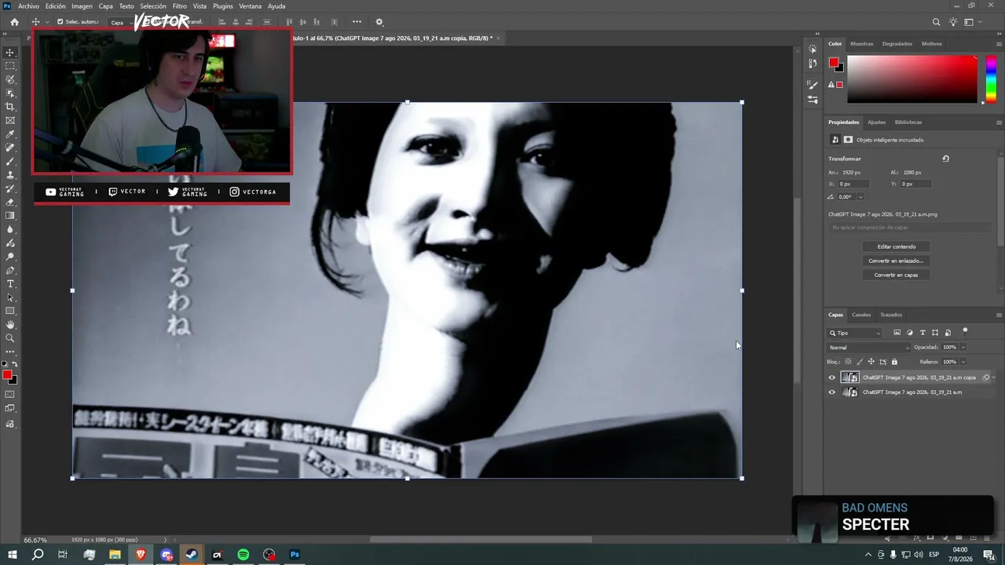Switch to the Canales tab
Image resolution: width=1005 pixels, height=565 pixels.
coord(861,315)
